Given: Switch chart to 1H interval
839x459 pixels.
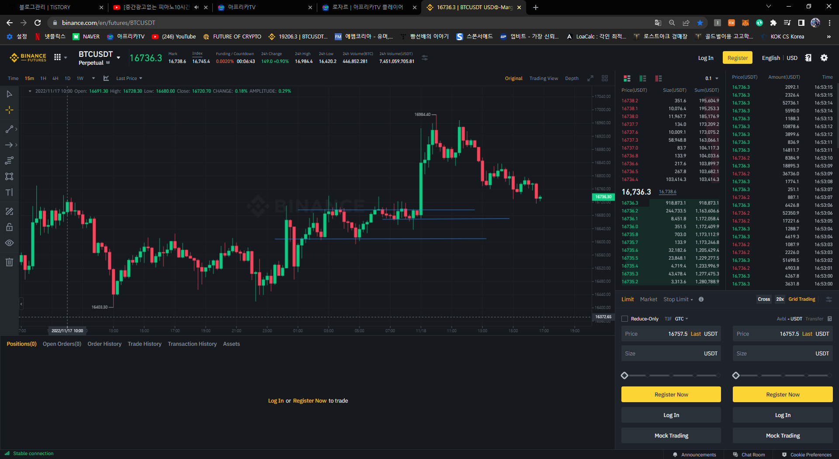Looking at the screenshot, I should 43,78.
